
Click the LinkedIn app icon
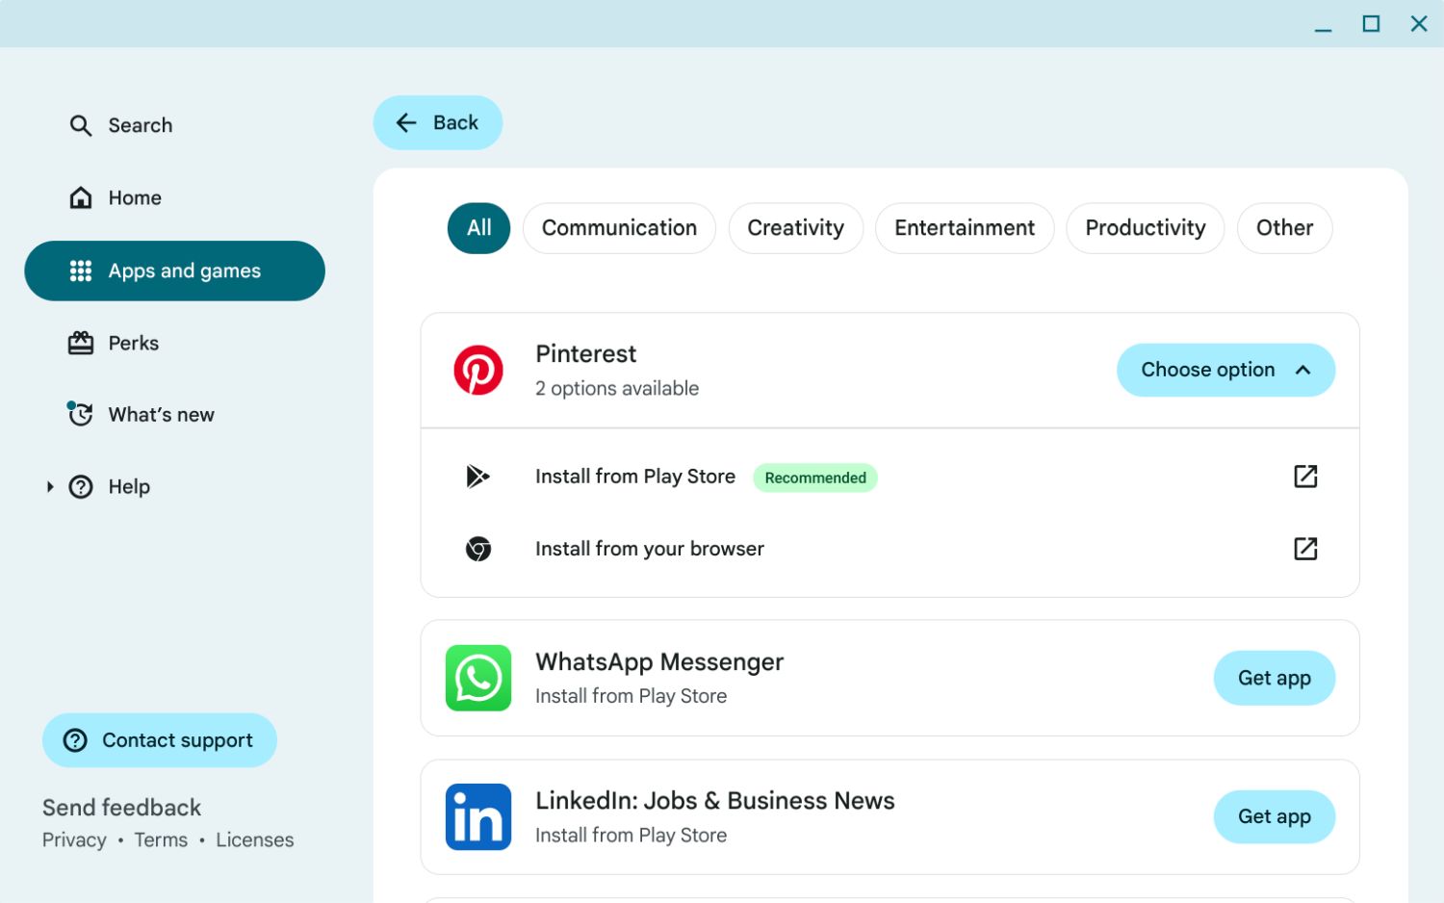click(478, 816)
